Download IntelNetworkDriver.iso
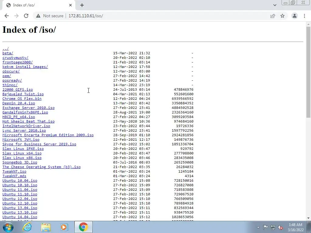 pyautogui.click(x=26, y=126)
